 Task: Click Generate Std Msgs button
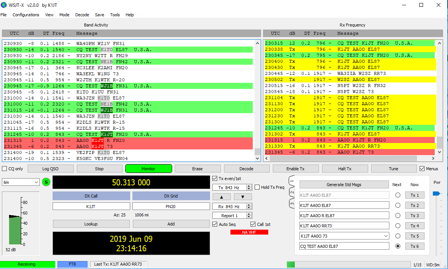point(344,185)
